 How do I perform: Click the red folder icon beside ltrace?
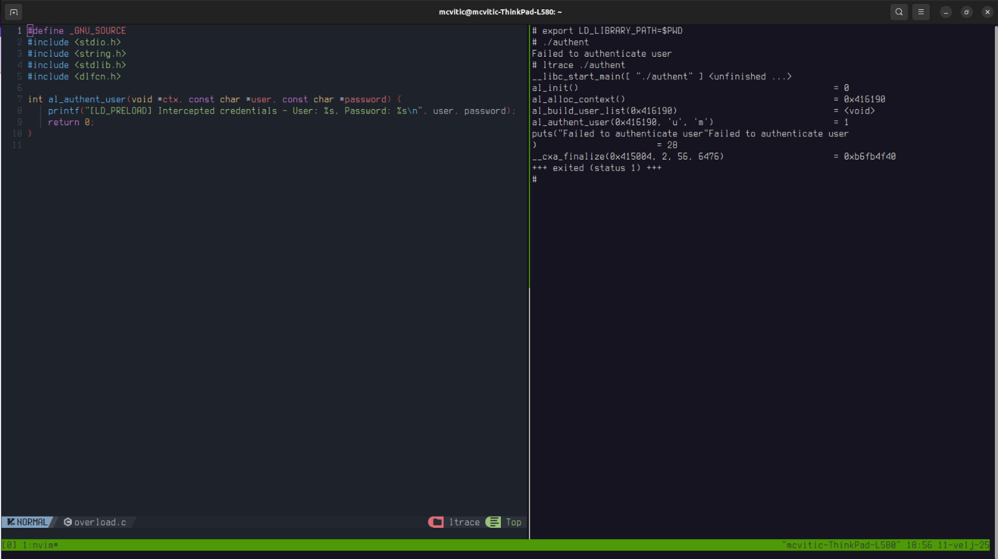(x=436, y=522)
